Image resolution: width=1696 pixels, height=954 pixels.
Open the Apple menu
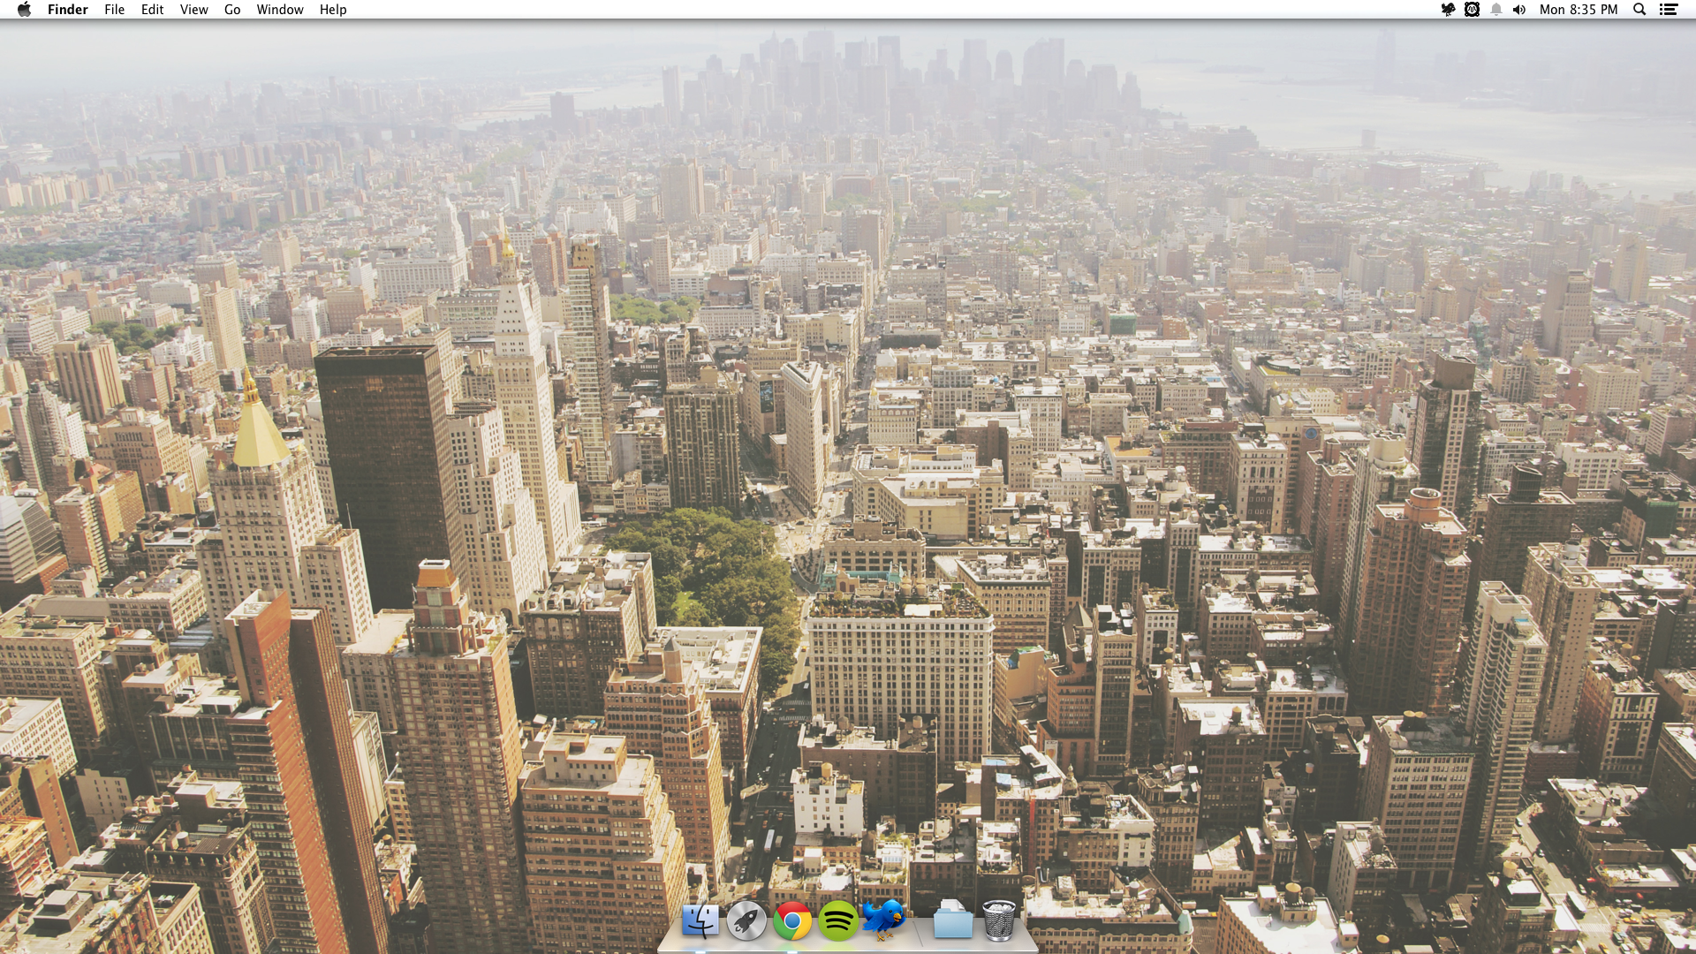(25, 10)
